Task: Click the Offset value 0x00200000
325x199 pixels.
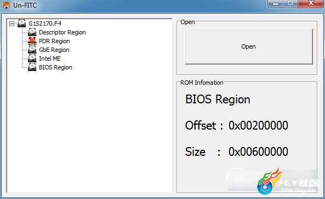Action: (x=258, y=125)
